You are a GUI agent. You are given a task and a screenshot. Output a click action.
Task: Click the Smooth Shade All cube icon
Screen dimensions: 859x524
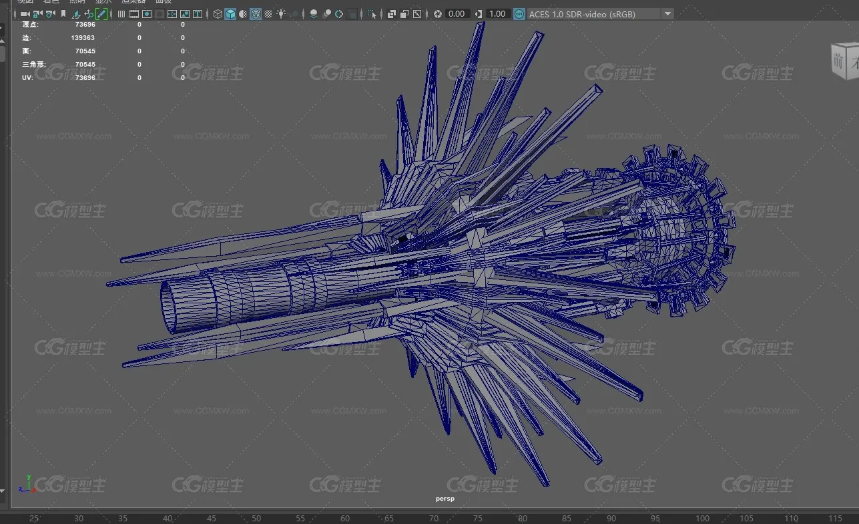point(230,13)
